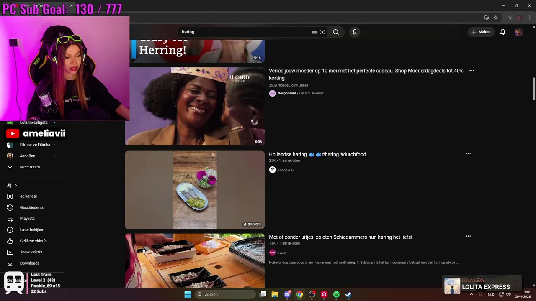Clear the 'haring' search query with the X
Image resolution: width=536 pixels, height=301 pixels.
[x=322, y=32]
